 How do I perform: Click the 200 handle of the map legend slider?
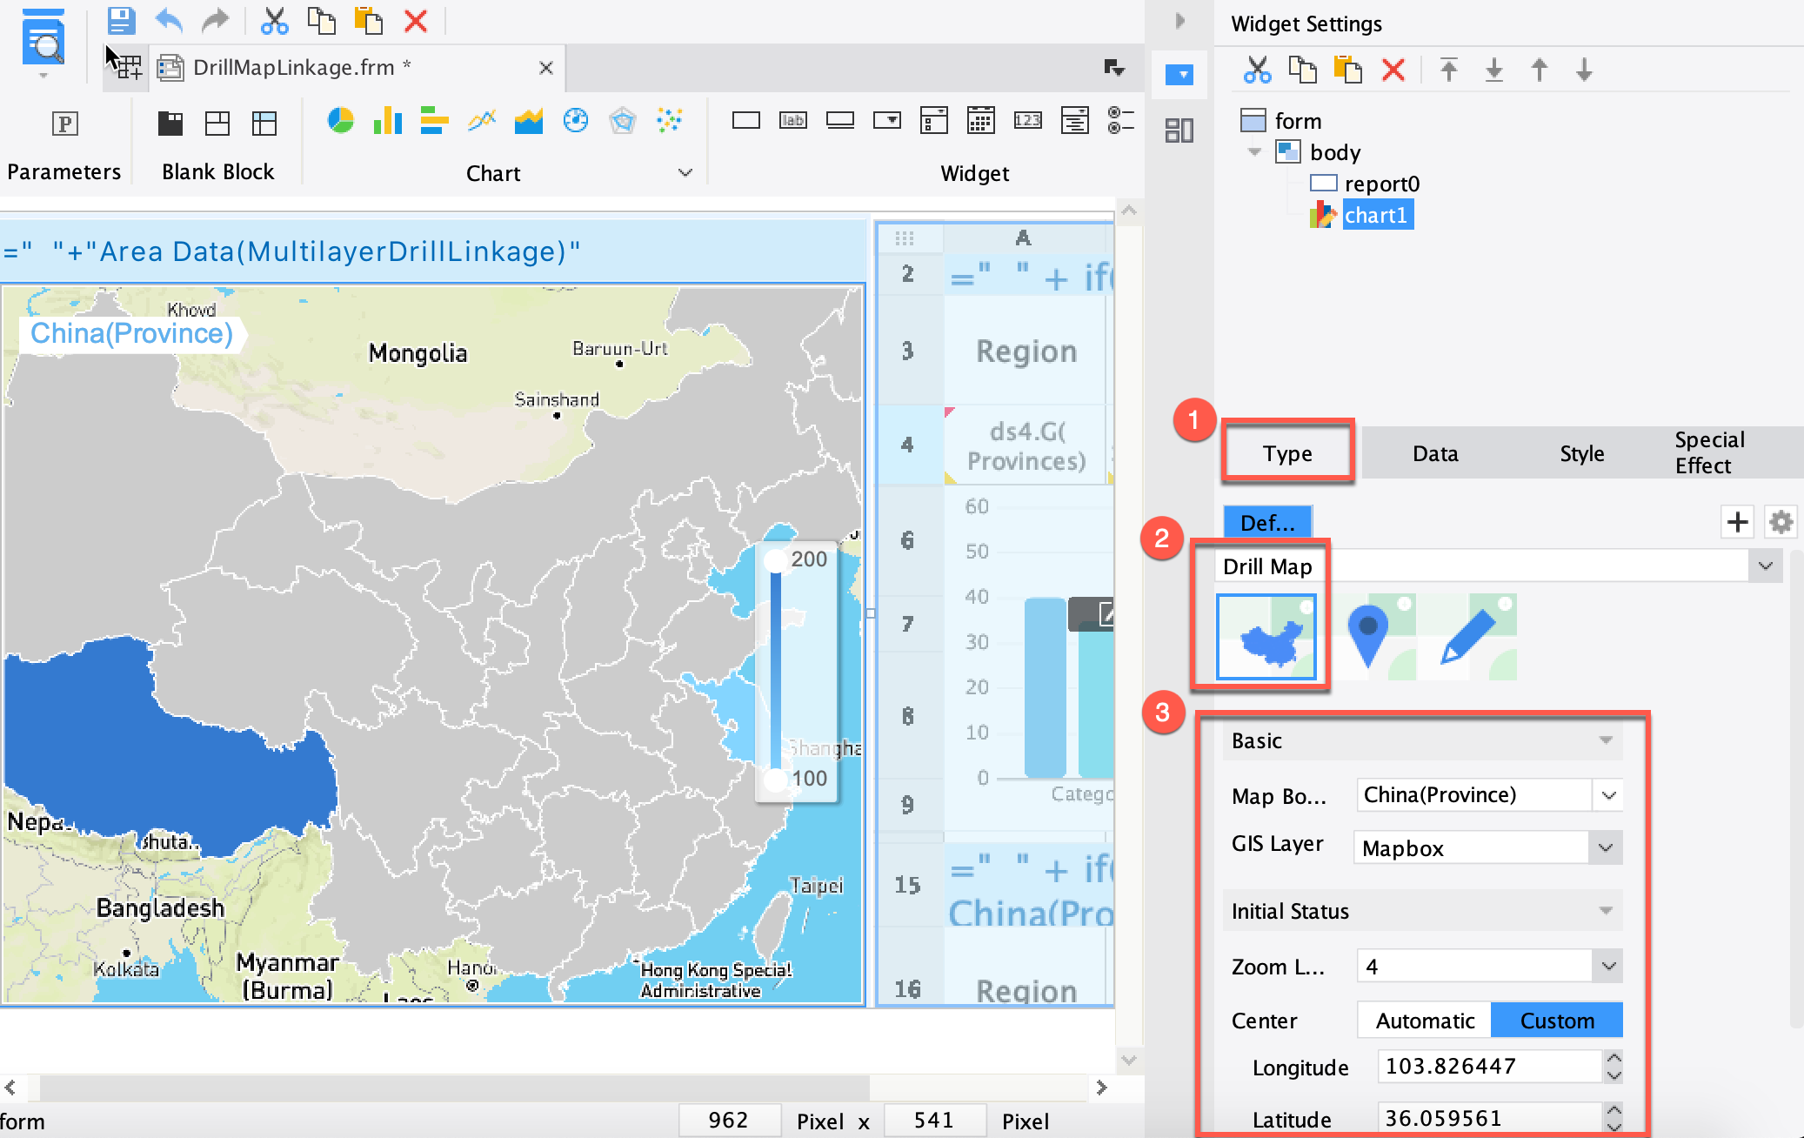click(774, 561)
